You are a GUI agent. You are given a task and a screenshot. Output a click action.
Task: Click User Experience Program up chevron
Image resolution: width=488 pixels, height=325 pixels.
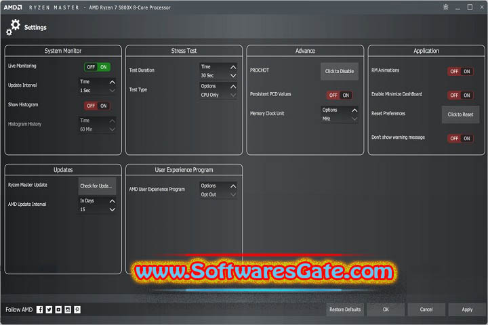click(x=233, y=186)
